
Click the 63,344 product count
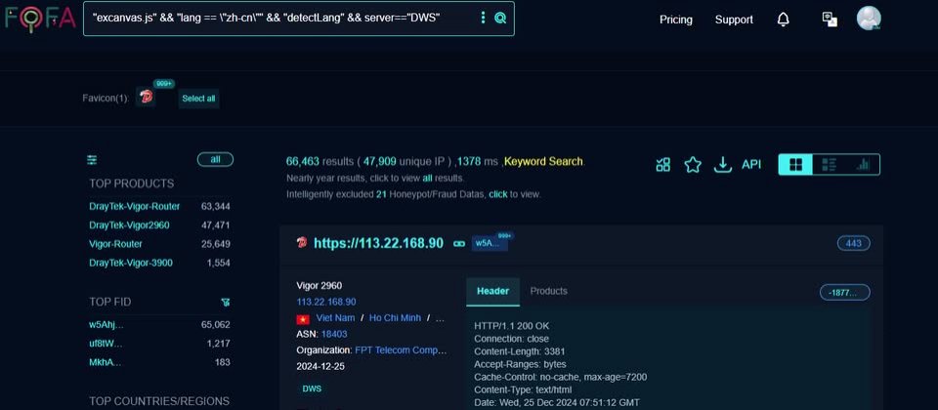215,206
